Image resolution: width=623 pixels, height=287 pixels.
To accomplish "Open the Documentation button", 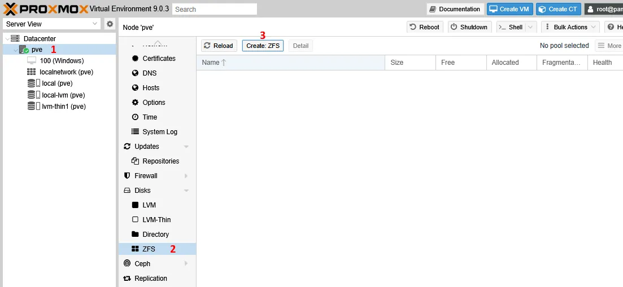I will (455, 9).
